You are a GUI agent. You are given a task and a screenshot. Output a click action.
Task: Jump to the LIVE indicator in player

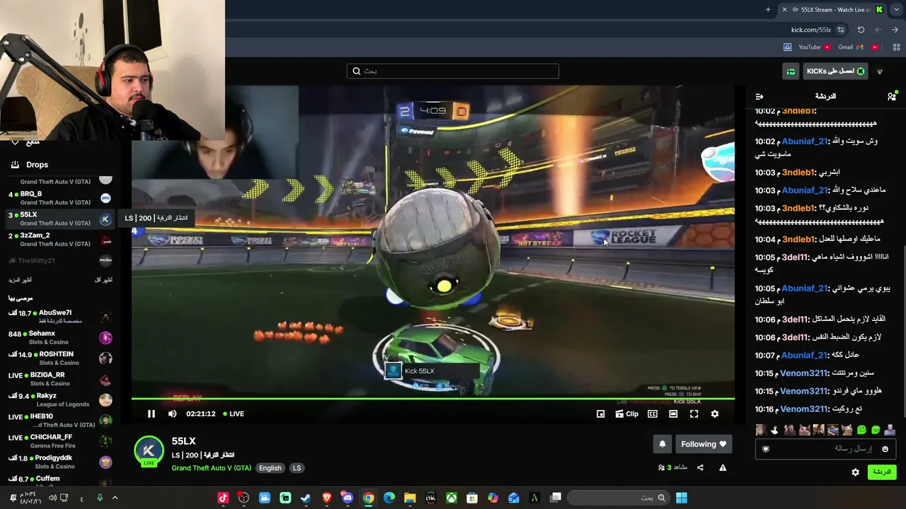[x=234, y=414]
